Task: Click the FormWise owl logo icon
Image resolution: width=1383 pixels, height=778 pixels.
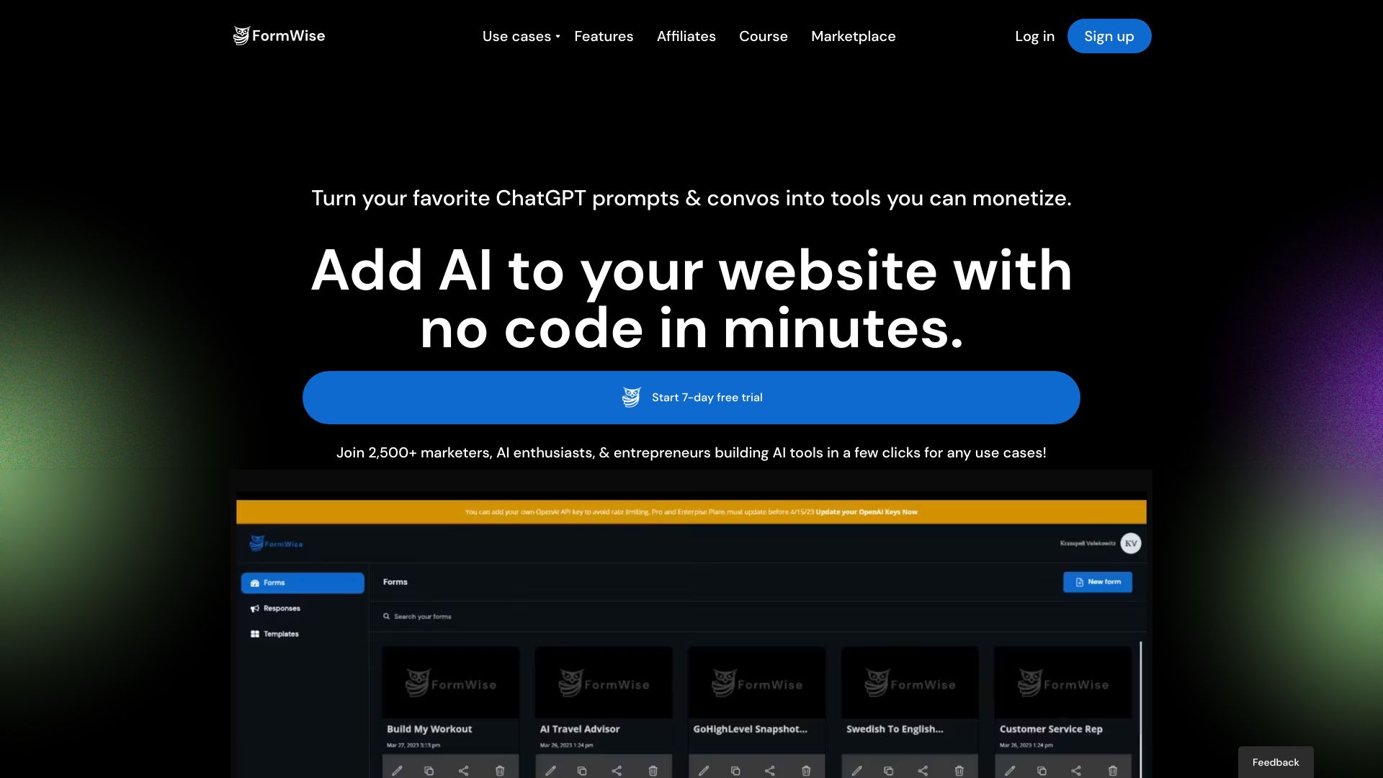Action: (x=241, y=35)
